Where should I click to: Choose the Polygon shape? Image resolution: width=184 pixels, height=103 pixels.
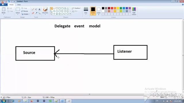pyautogui.click(x=65, y=8)
